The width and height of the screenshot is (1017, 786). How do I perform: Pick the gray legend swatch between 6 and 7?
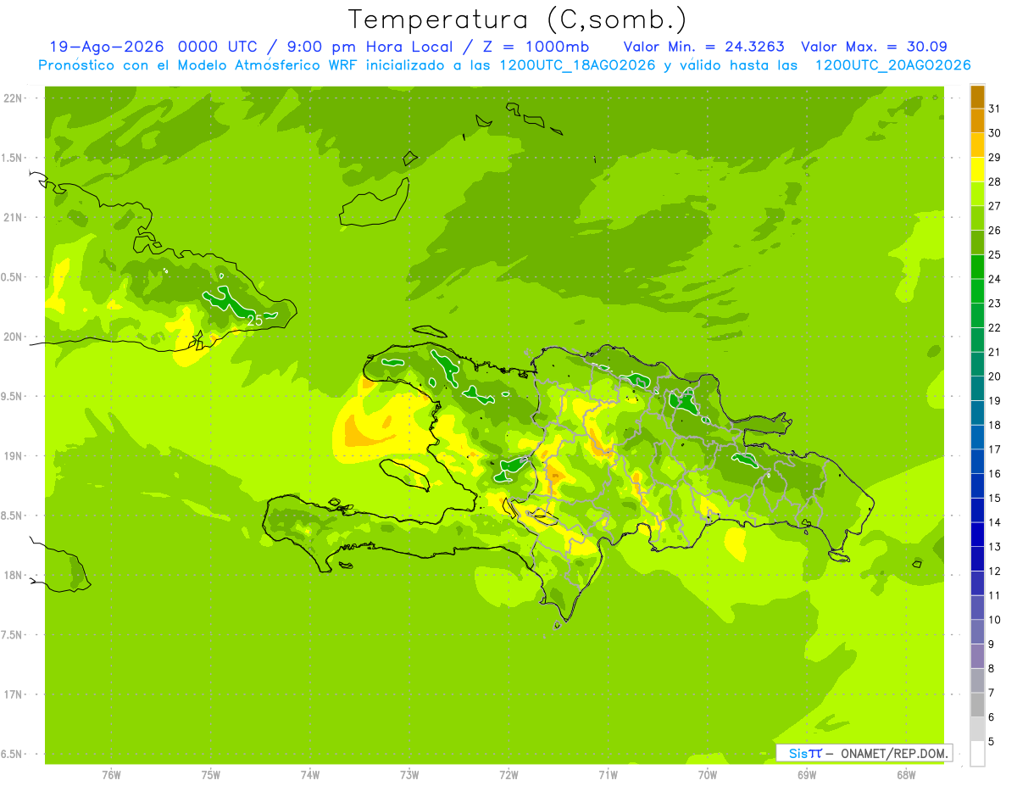[977, 705]
